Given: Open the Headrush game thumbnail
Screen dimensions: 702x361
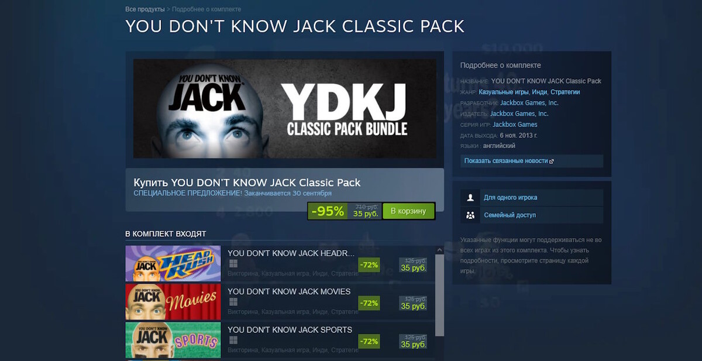Looking at the screenshot, I should pyautogui.click(x=173, y=264).
